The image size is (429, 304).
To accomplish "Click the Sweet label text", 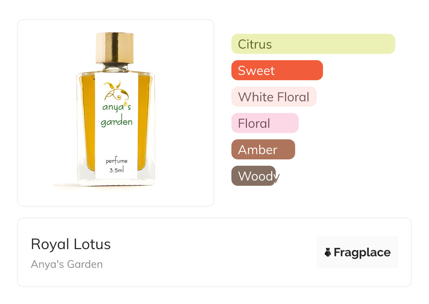I will [x=256, y=71].
